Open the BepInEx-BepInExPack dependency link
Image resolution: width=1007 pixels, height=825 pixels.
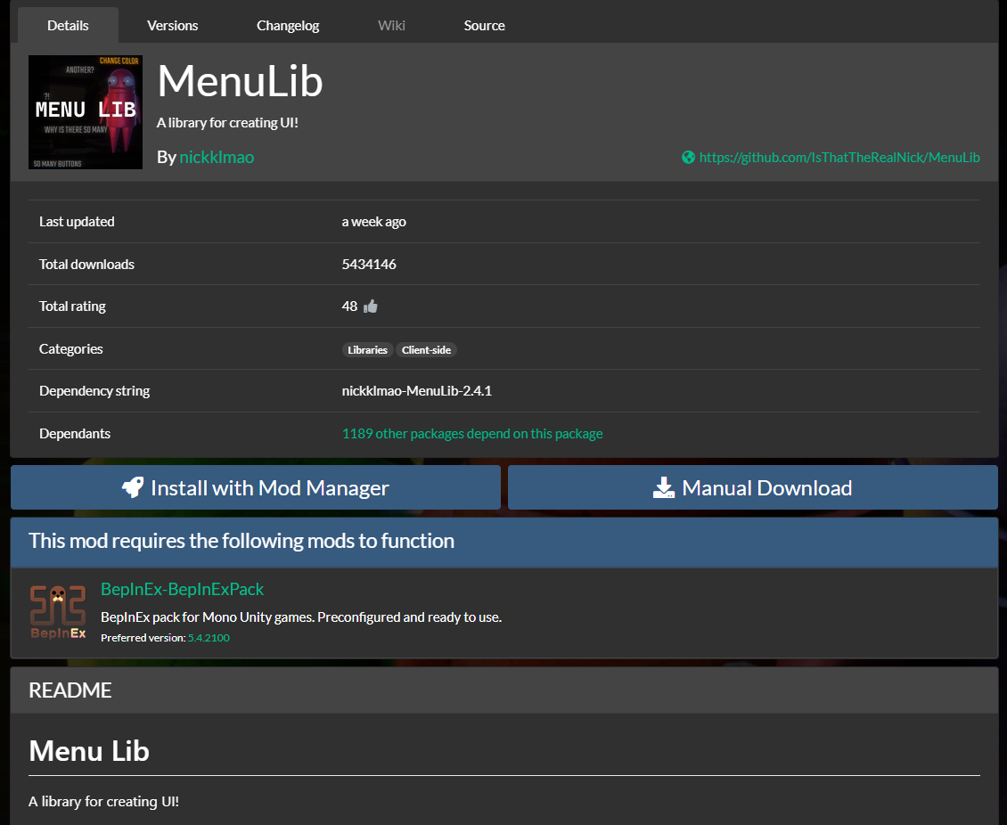tap(183, 590)
